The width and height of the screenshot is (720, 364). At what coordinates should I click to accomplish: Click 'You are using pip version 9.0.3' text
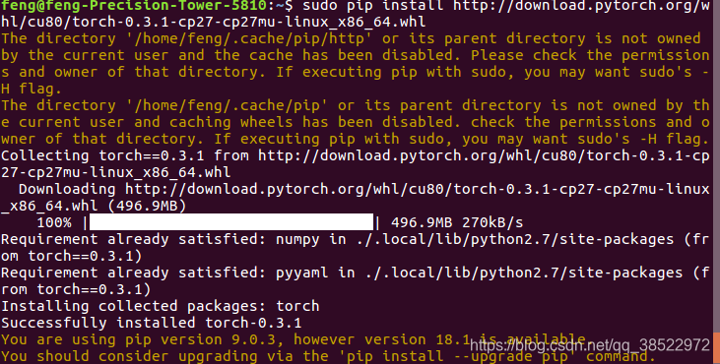click(x=143, y=339)
